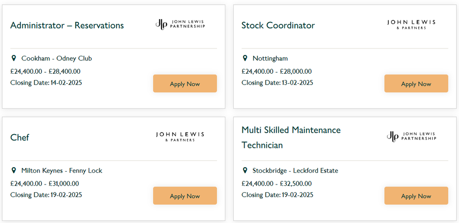Click the Closing Date 13-02-2025 text

click(277, 82)
